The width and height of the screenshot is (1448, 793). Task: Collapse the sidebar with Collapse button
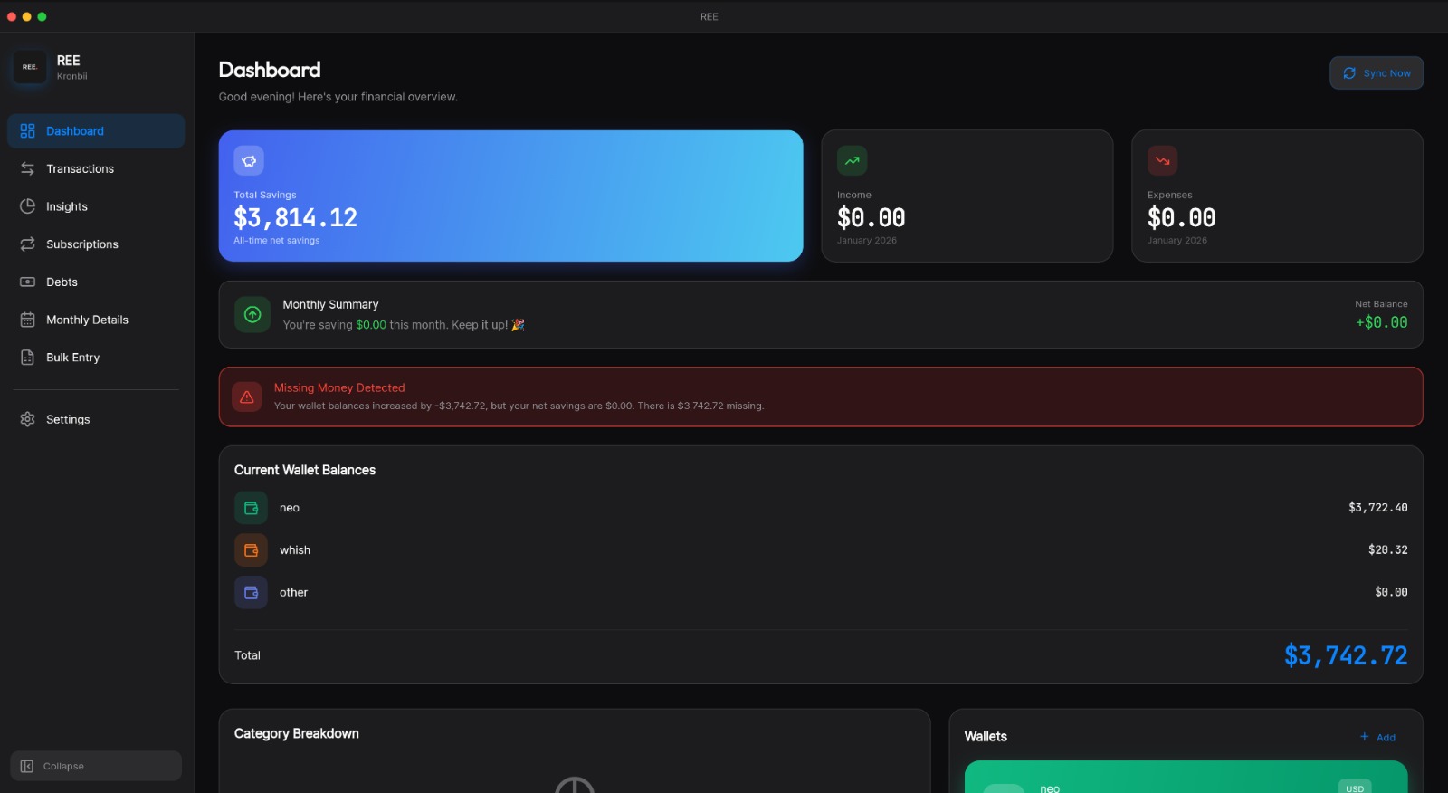pyautogui.click(x=96, y=766)
